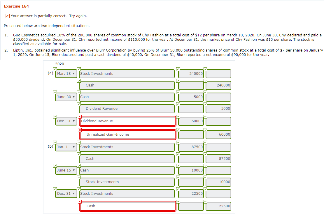Click 'Presented below are two independent situations.'
324x214 pixels.
pyautogui.click(x=47, y=26)
